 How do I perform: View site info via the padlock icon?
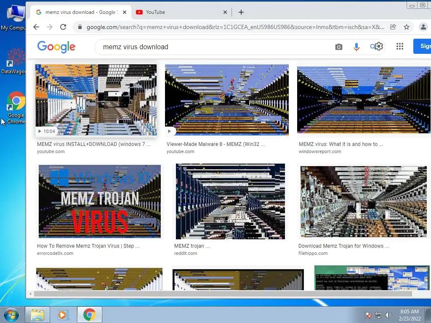point(80,27)
